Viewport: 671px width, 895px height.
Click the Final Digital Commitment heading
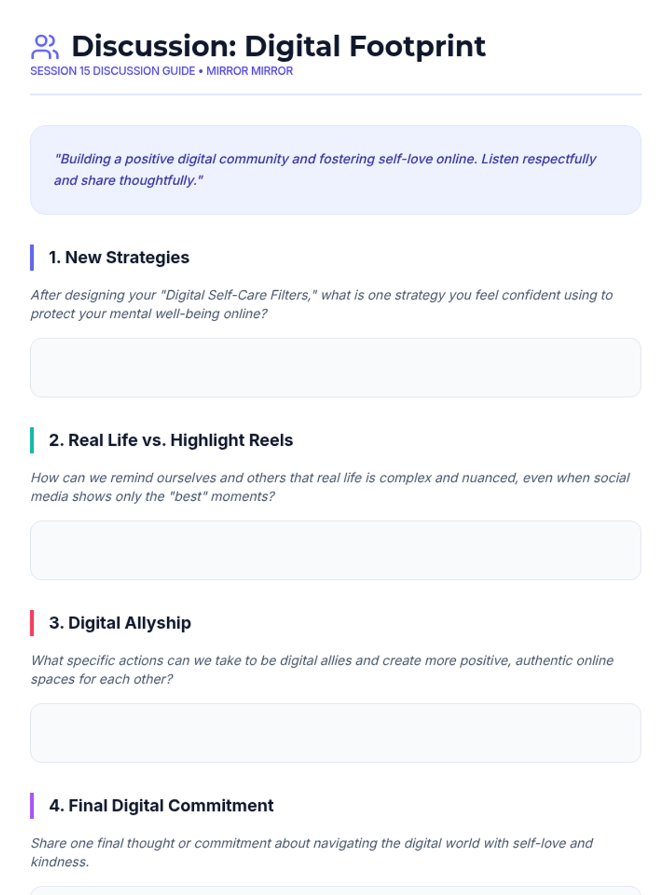pos(161,805)
